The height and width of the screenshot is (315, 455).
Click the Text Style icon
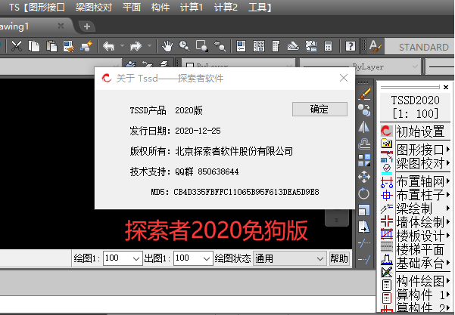376,46
